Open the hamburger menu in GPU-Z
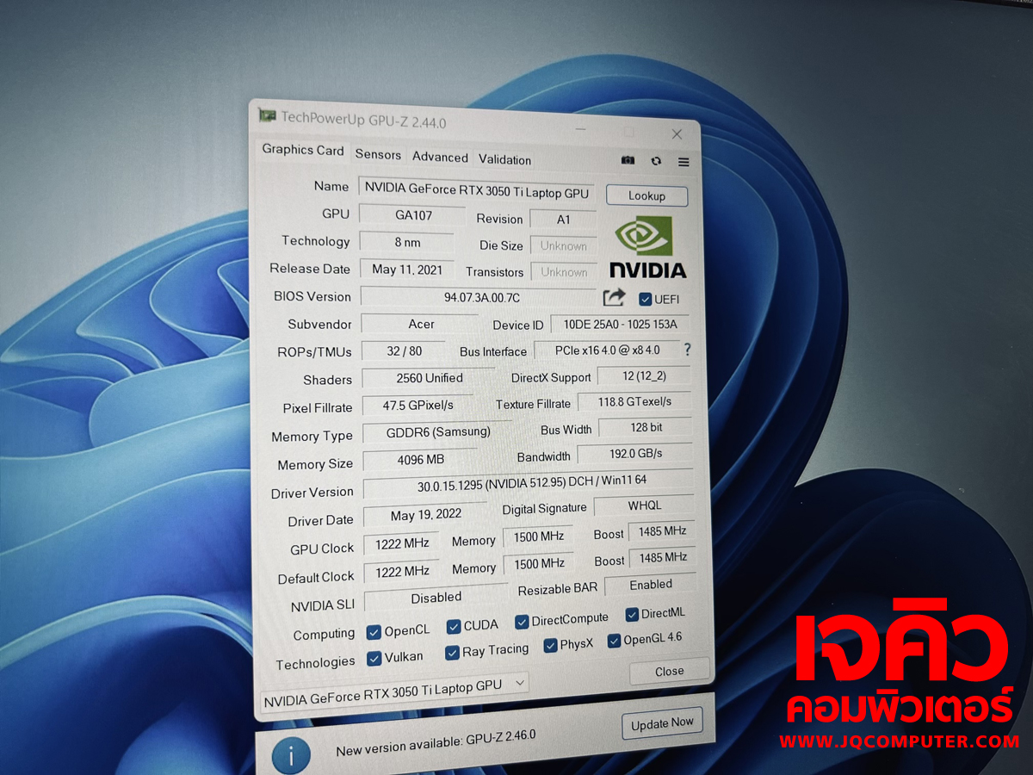The image size is (1033, 775). [x=684, y=162]
